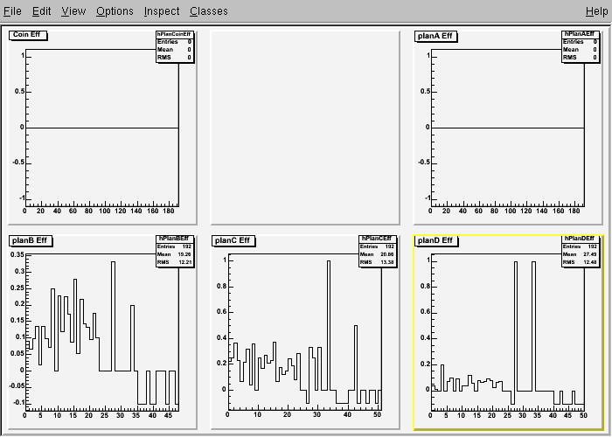Click the hPlanBEff statistics box
The width and height of the screenshot is (612, 437).
(x=175, y=251)
